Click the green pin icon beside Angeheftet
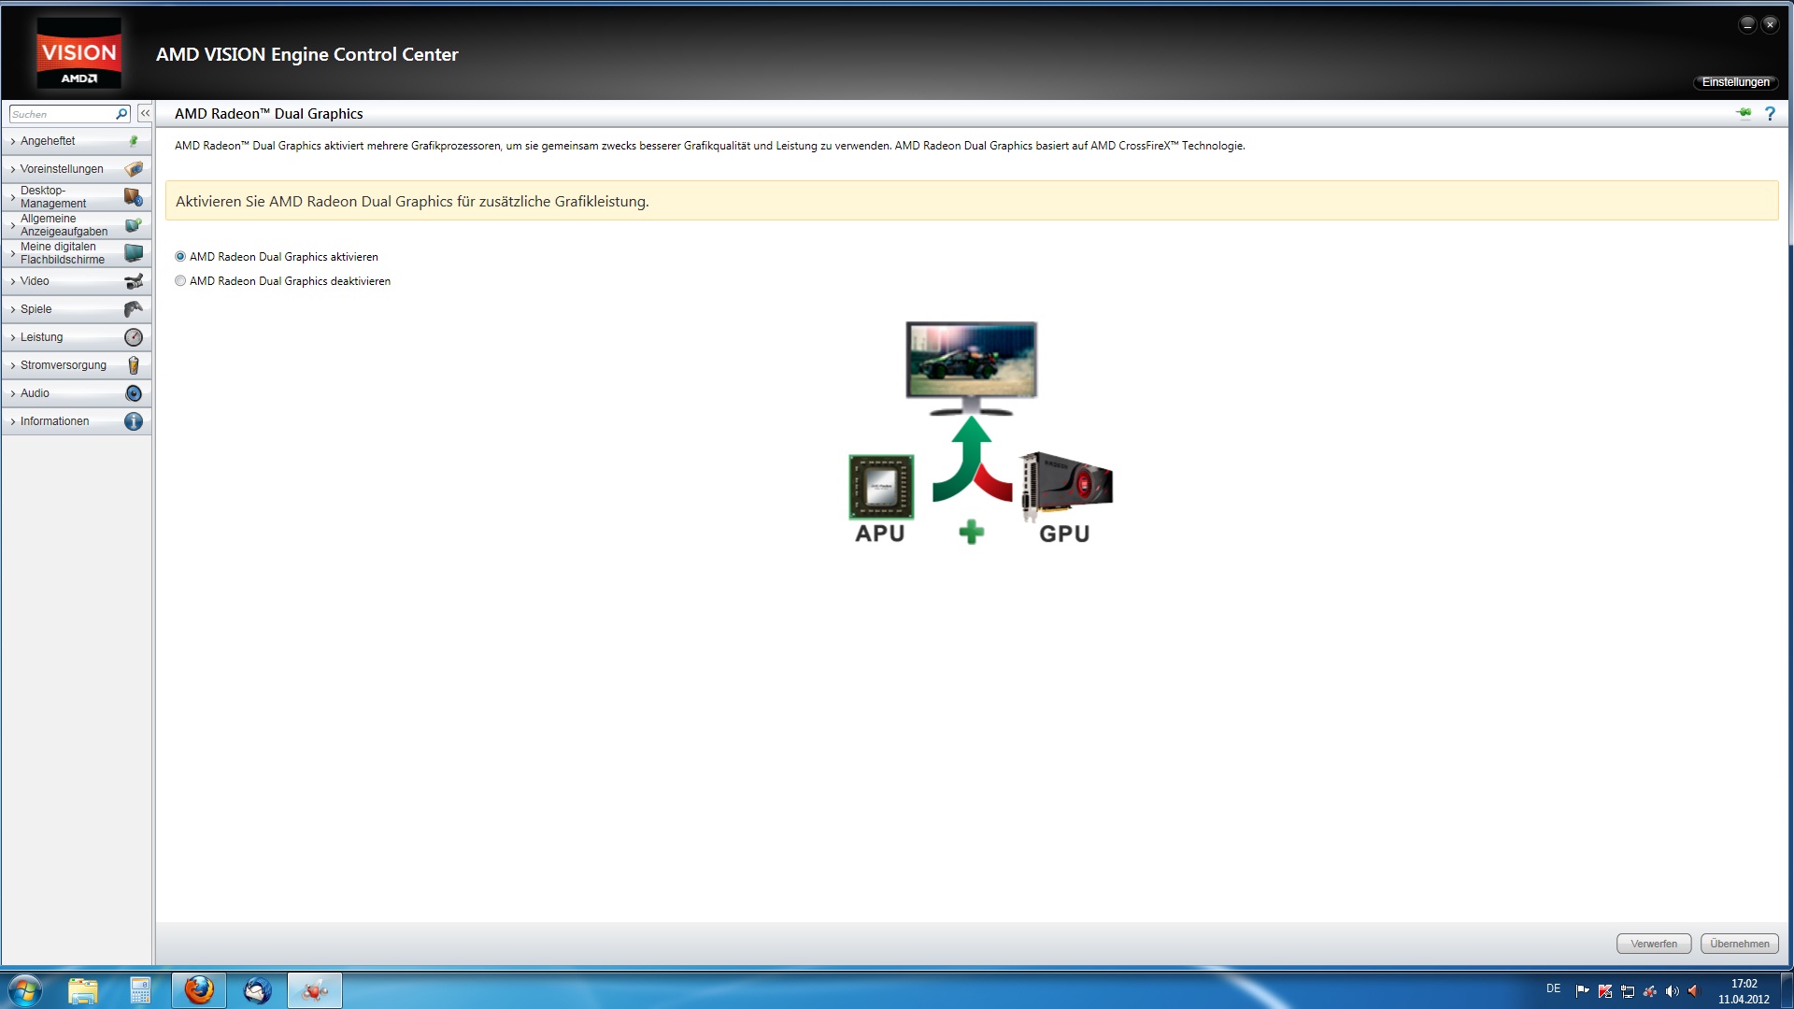 [x=134, y=141]
